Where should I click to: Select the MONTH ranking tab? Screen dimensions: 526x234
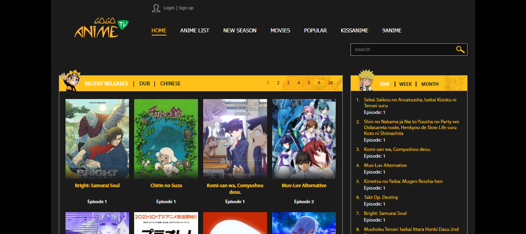[x=430, y=84]
